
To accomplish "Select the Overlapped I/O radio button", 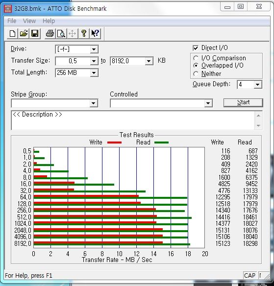I will (196, 66).
